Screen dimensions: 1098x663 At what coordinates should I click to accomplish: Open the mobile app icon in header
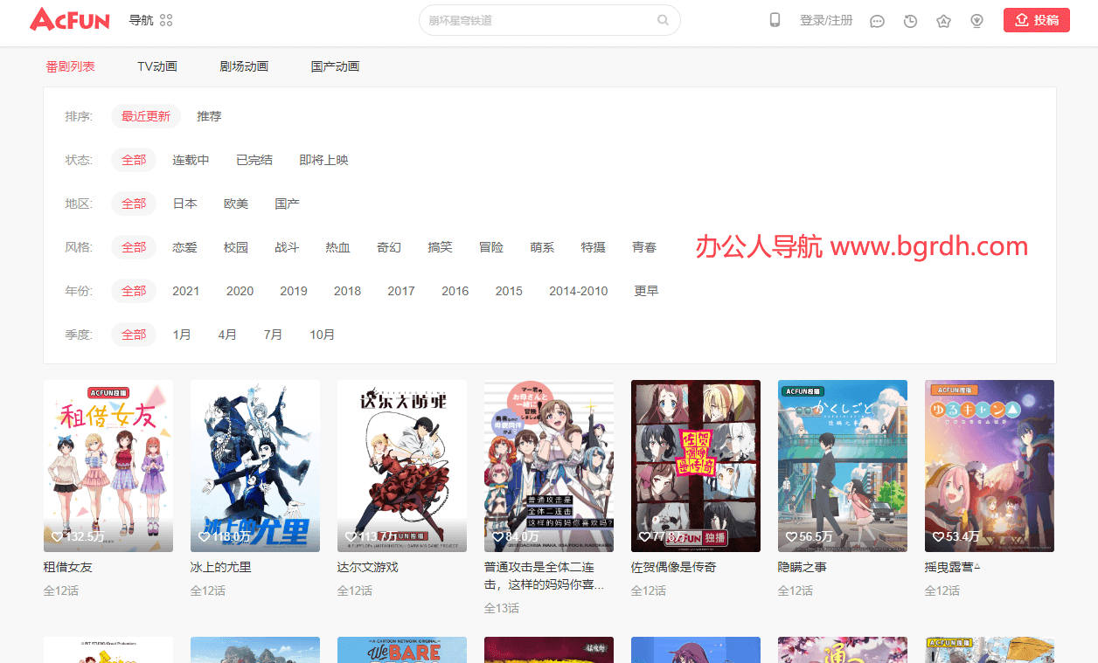point(775,18)
